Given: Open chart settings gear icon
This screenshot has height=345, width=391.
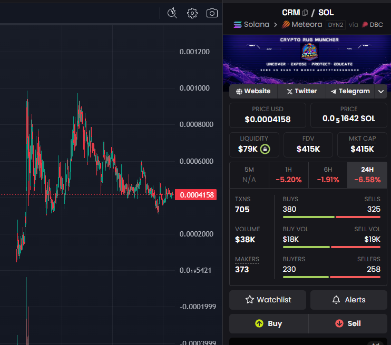Looking at the screenshot, I should [192, 13].
